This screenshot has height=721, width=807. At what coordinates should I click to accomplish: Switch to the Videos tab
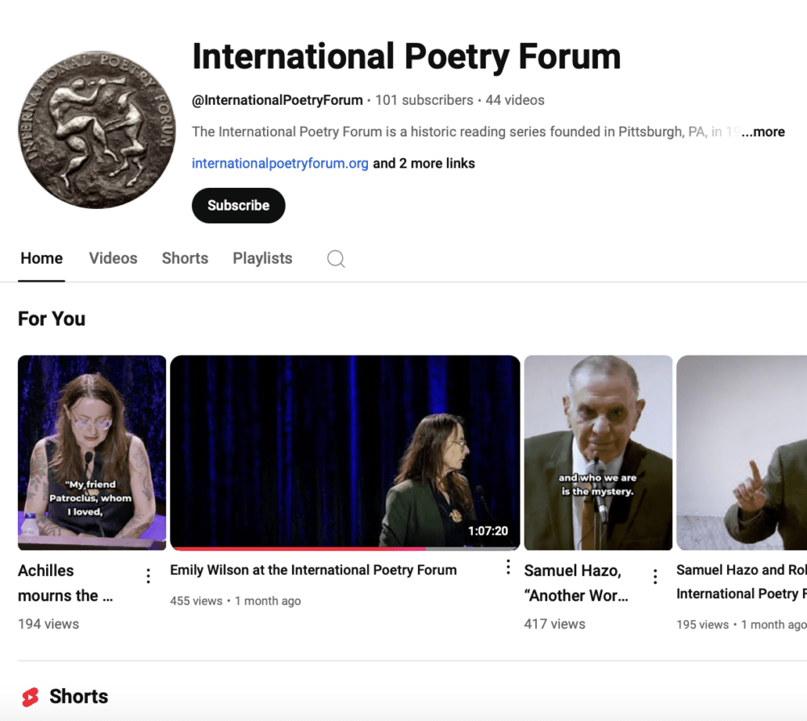click(x=113, y=258)
